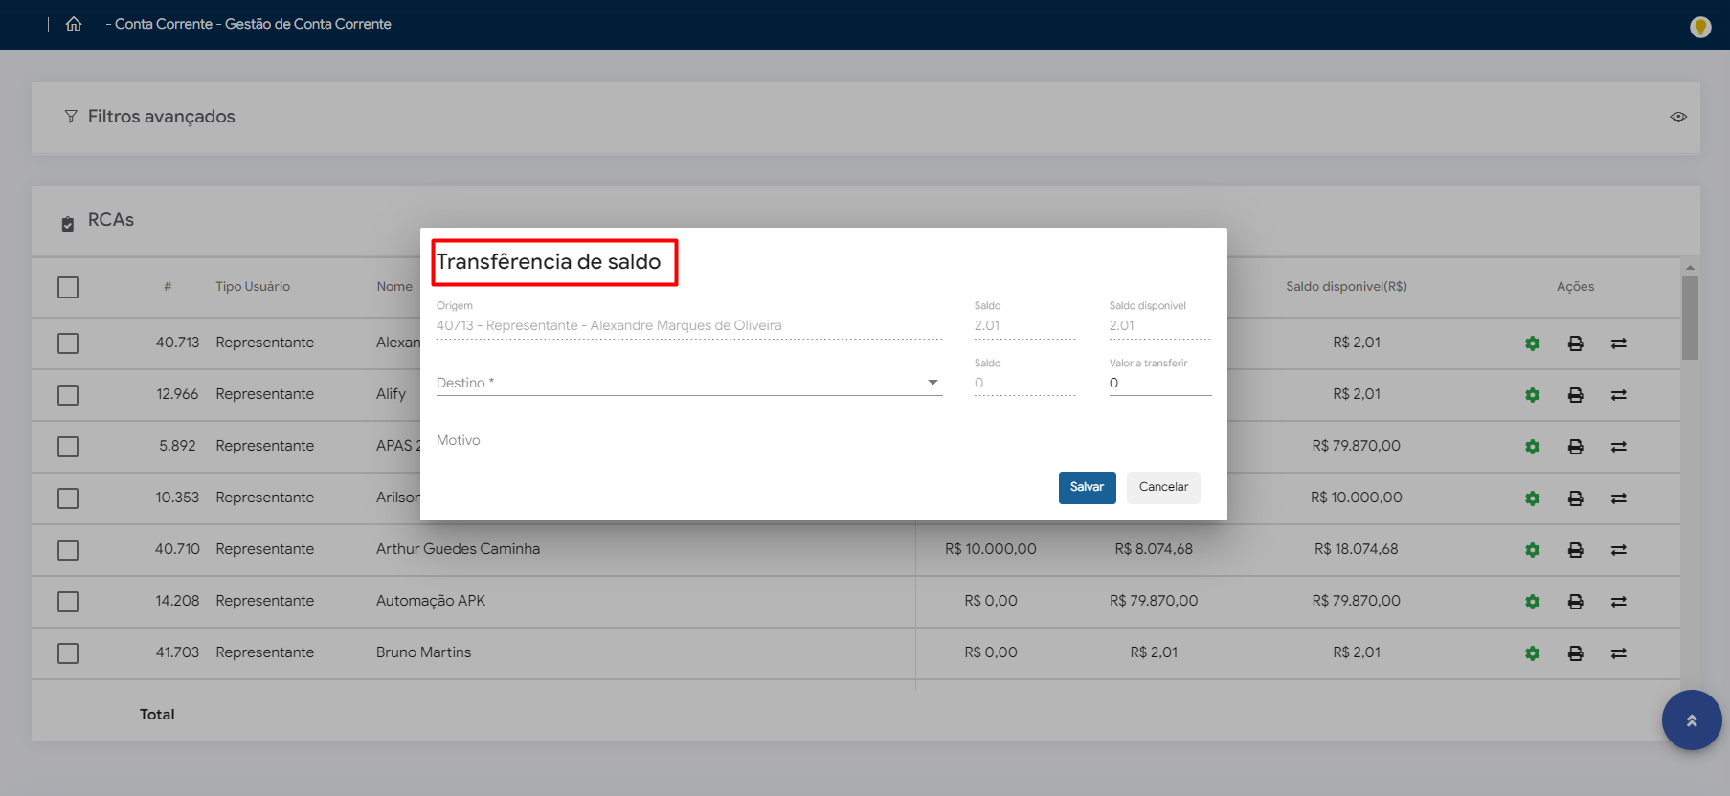Toggle the filters visibility eye icon
This screenshot has width=1730, height=796.
coord(1678,117)
